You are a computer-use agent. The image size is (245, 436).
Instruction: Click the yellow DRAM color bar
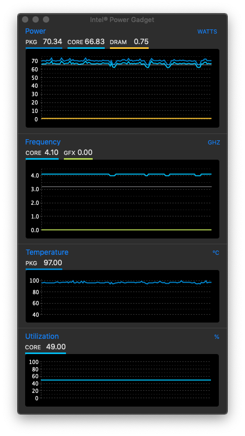click(x=129, y=48)
